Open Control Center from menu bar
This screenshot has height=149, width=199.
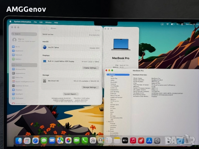(x=182, y=24)
